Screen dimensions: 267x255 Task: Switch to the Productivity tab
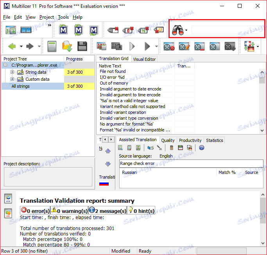190,140
